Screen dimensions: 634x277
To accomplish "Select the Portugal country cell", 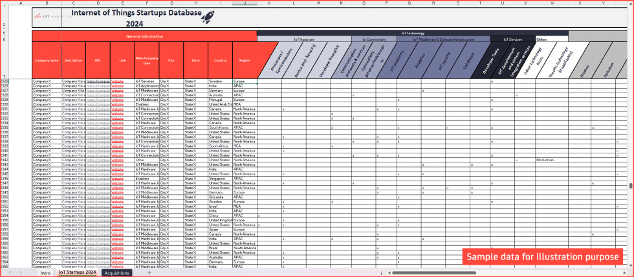I will click(x=221, y=100).
